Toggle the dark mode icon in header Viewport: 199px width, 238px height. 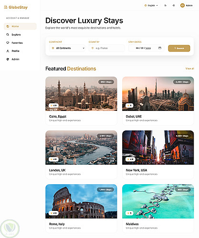coord(174,5)
